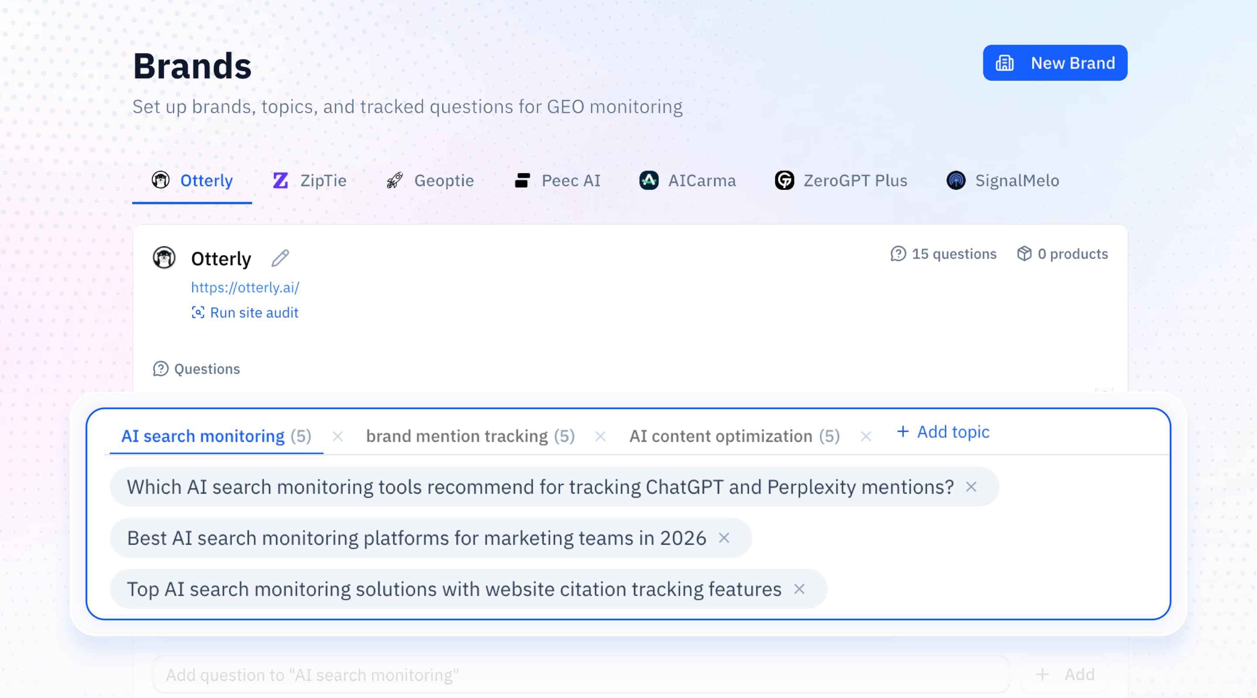
Task: Click the 0 products counter
Action: (1062, 253)
